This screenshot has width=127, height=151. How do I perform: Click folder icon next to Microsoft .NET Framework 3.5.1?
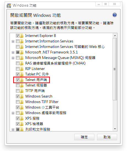(x=22, y=52)
